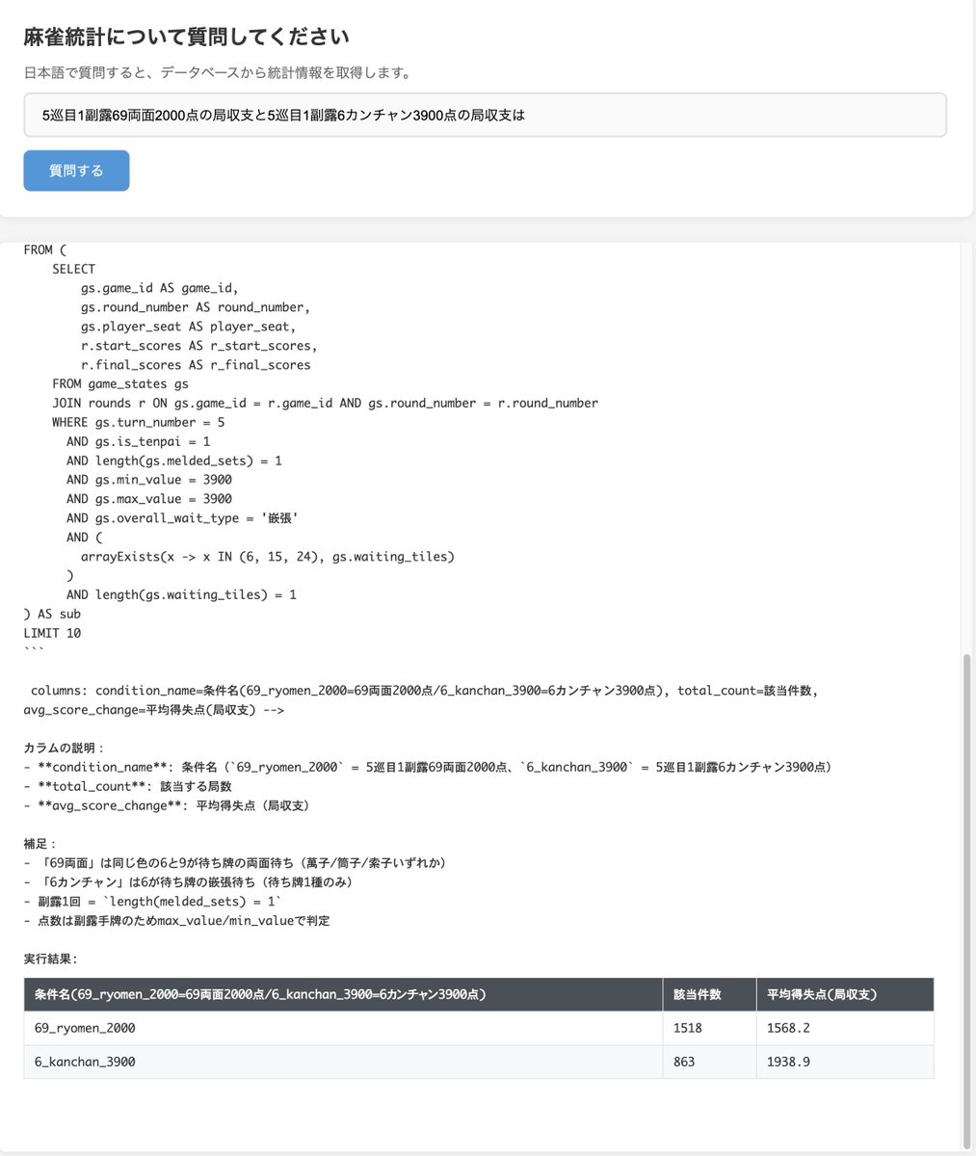Viewport: 976px width, 1156px height.
Task: Click the 補足: label
Action: [x=40, y=844]
